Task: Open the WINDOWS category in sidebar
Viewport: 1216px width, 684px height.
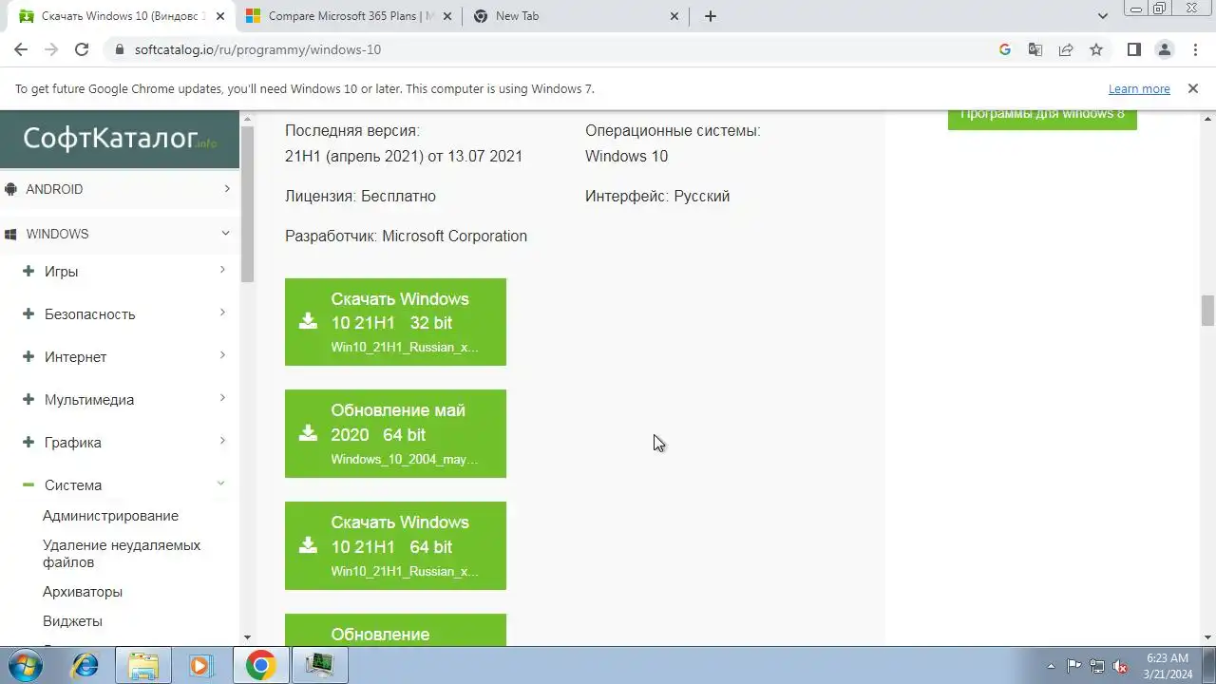Action: [57, 234]
